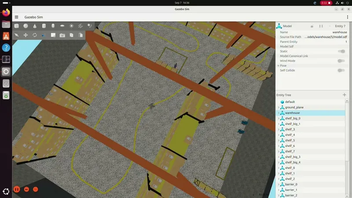Select shelf_7 in Entity Tree

coord(311,151)
